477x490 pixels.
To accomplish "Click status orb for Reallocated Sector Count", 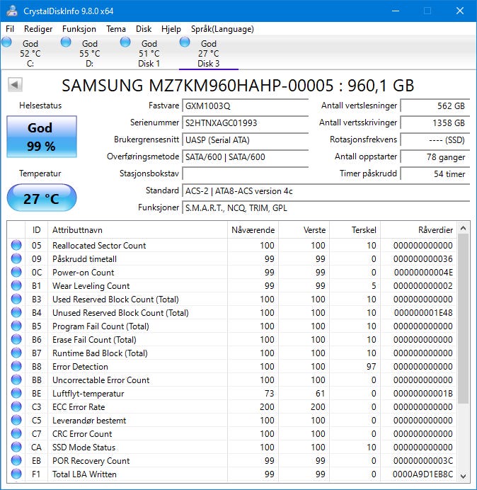I will tap(16, 246).
